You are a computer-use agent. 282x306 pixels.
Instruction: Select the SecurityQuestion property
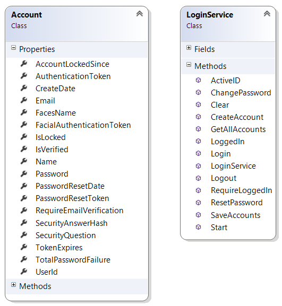pos(66,235)
